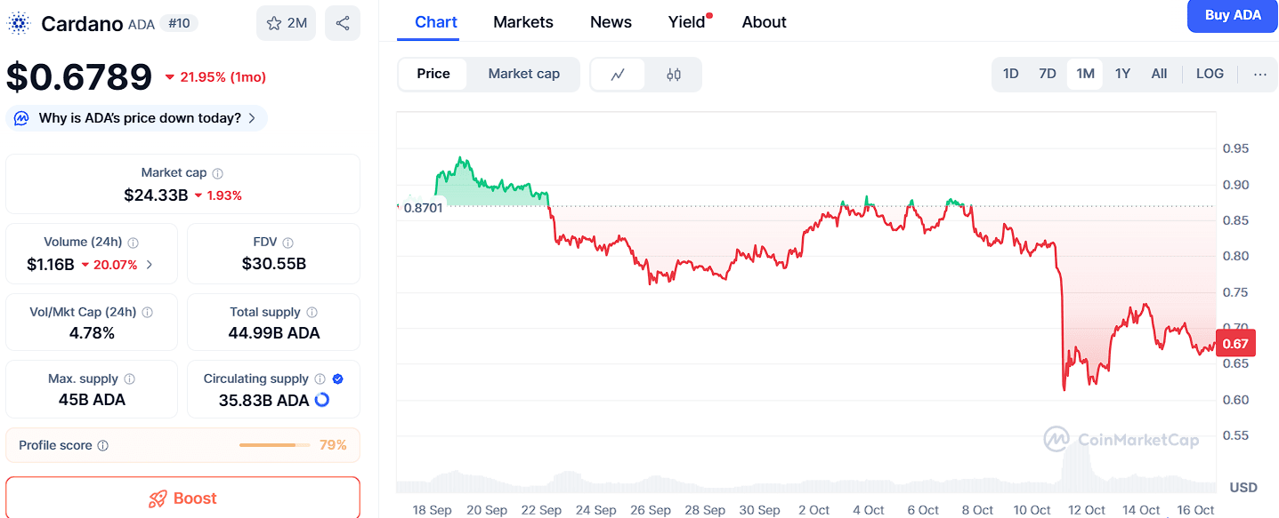Switch to line chart icon
This screenshot has height=518, width=1279.
click(x=618, y=75)
